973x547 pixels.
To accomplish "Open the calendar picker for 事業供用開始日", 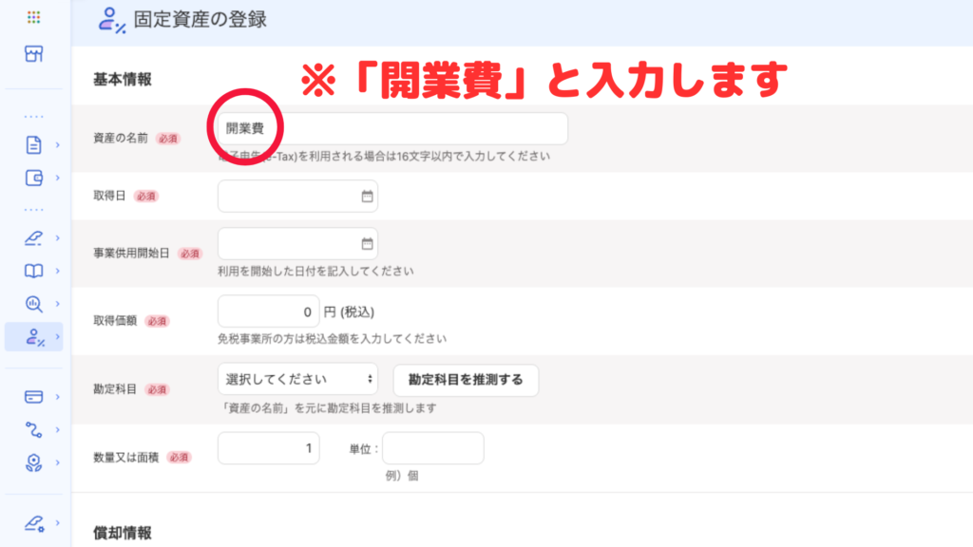I will 367,243.
